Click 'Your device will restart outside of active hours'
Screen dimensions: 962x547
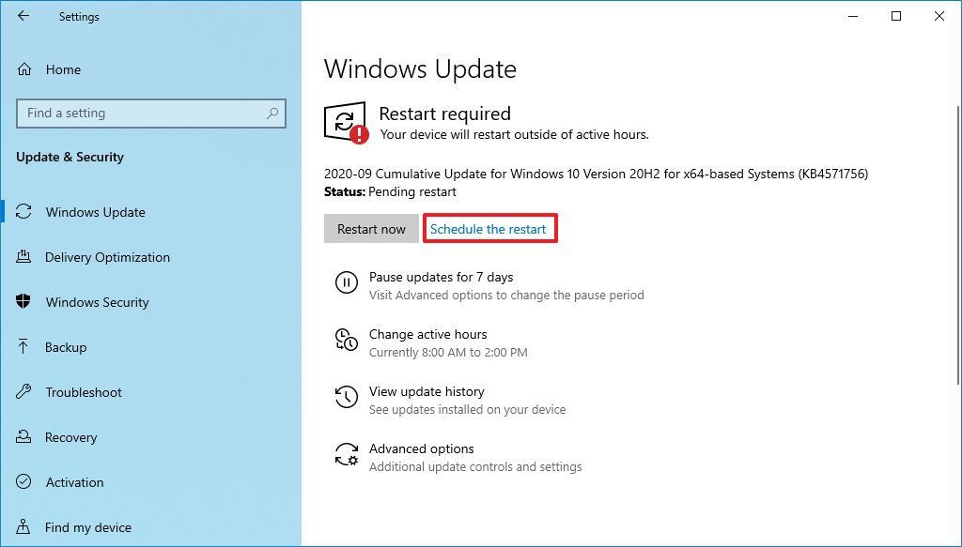pyautogui.click(x=514, y=134)
